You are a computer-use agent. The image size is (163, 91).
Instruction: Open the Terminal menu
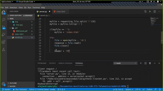36,8
